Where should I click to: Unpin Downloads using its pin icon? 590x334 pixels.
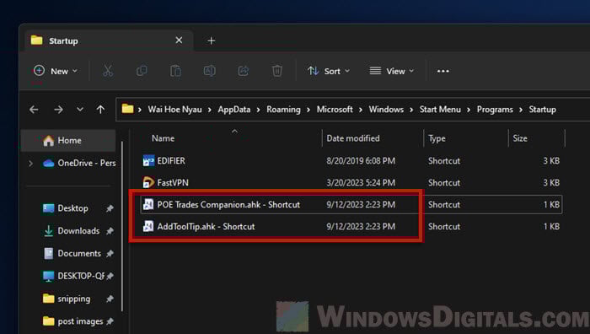pos(110,231)
